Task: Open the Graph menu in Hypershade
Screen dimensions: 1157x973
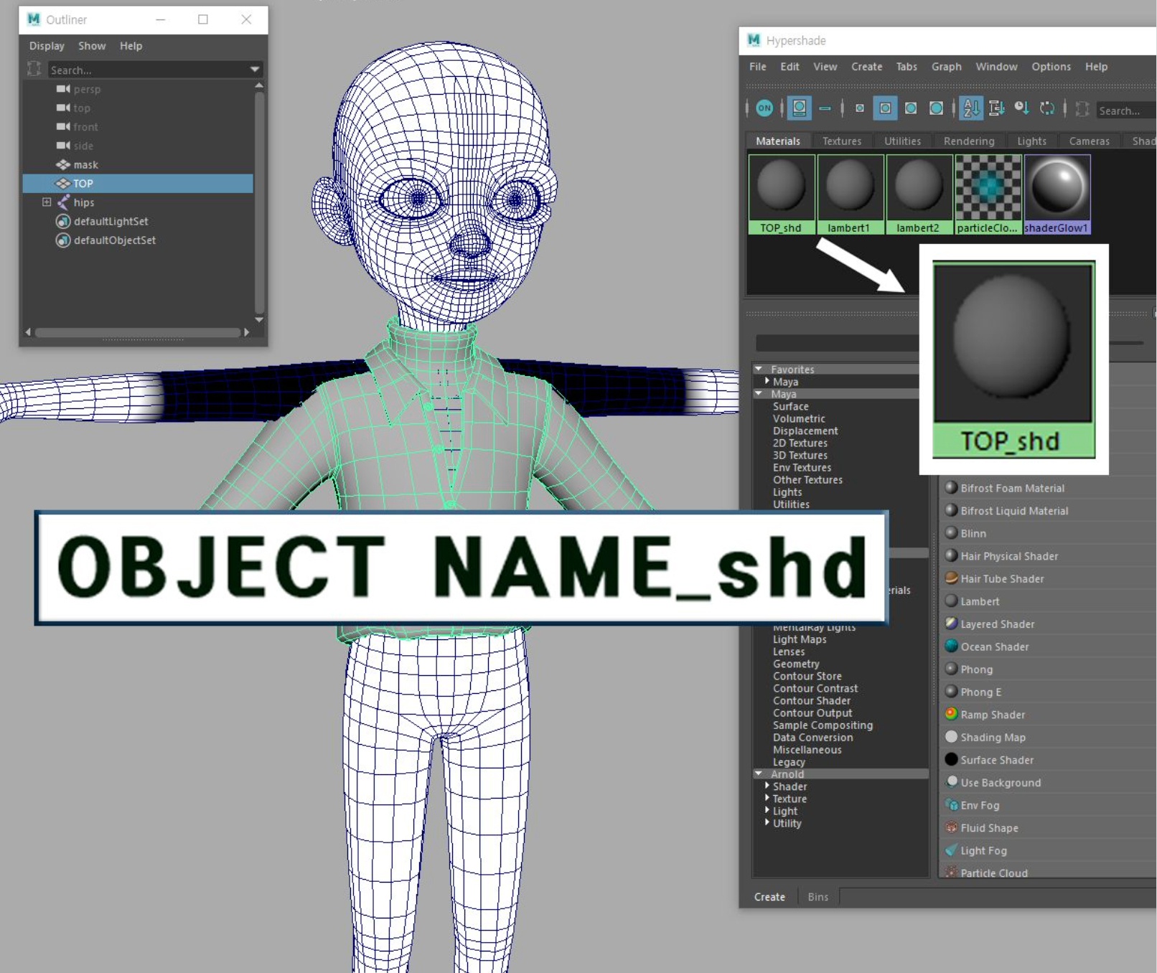Action: (946, 67)
